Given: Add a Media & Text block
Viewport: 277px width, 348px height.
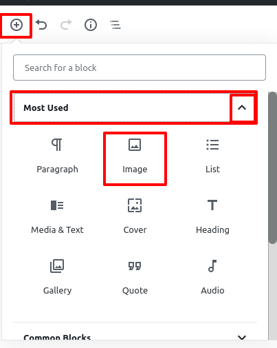Looking at the screenshot, I should point(57,216).
